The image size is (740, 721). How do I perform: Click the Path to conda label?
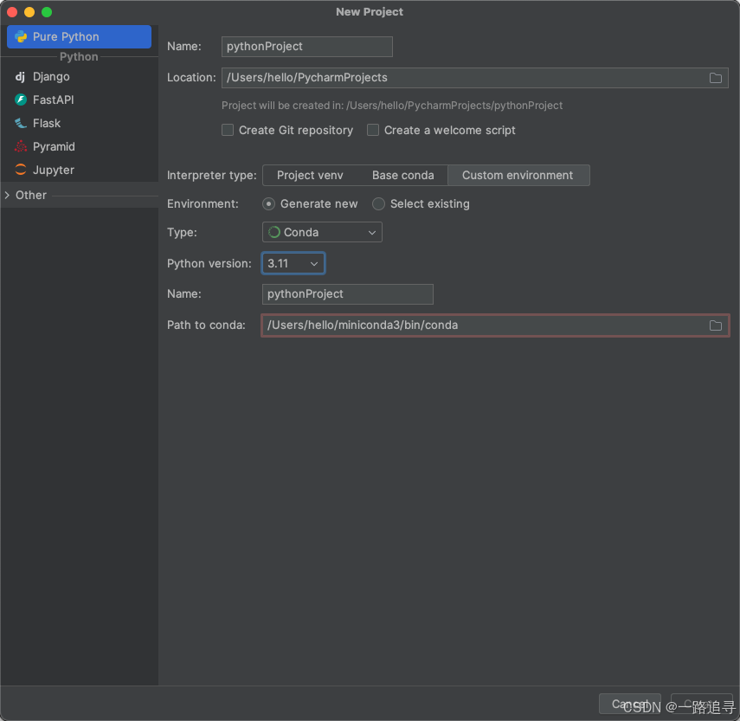[206, 325]
